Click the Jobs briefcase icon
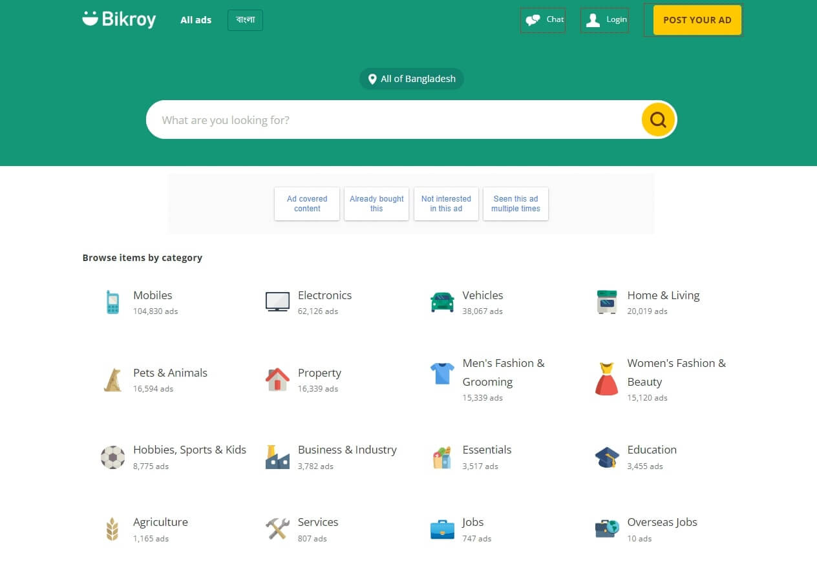 (441, 528)
